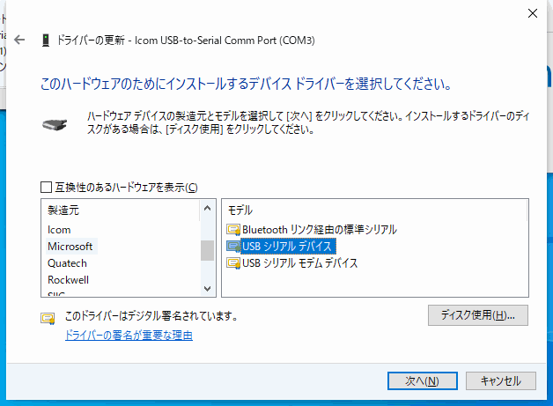Open ディスク使用(H)... button
Image resolution: width=553 pixels, height=406 pixels.
(478, 315)
